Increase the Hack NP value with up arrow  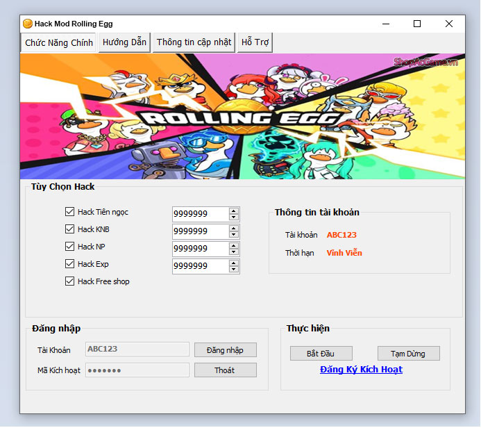[x=234, y=246]
